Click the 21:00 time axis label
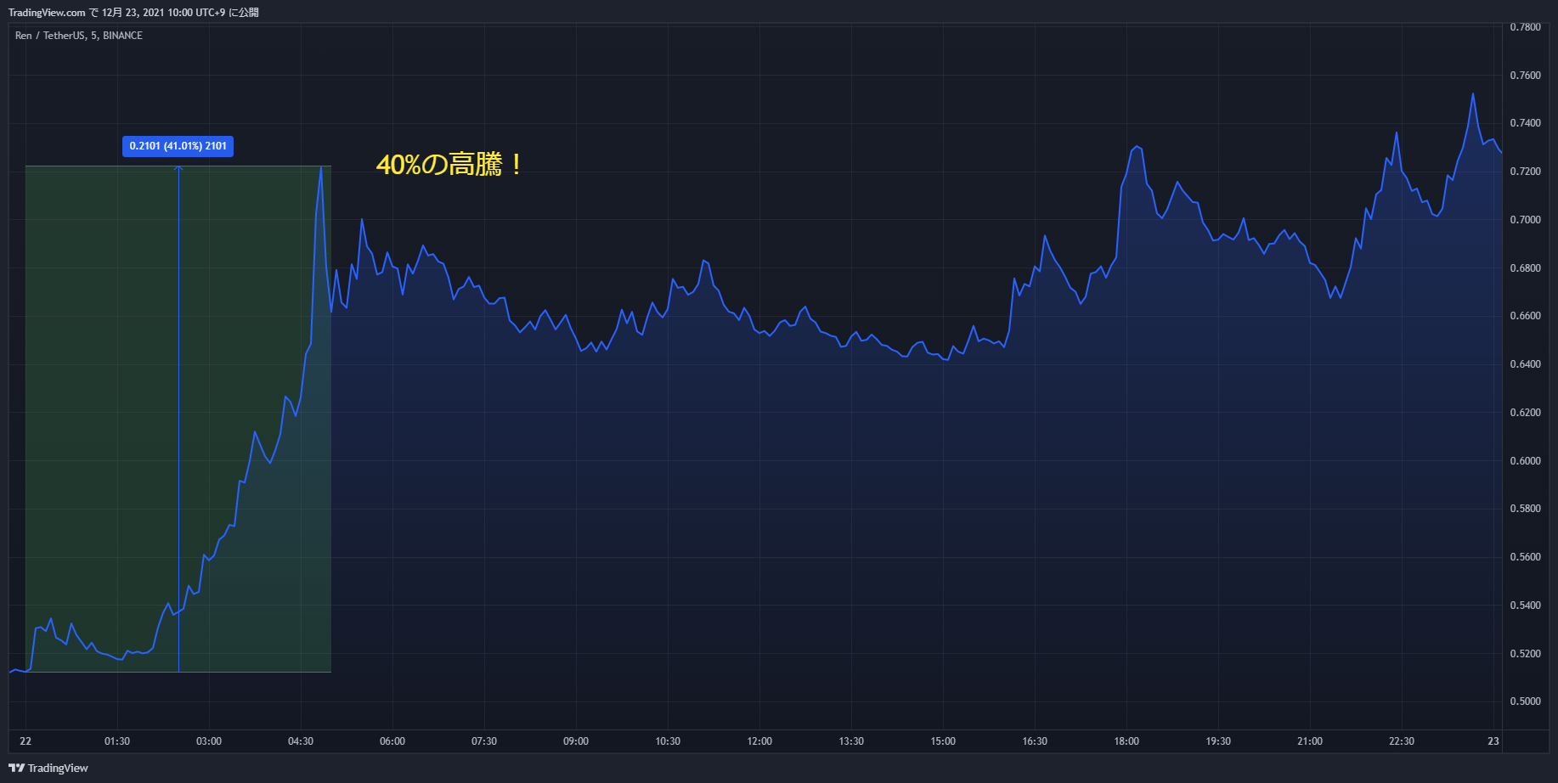This screenshot has width=1558, height=783. (x=1310, y=741)
